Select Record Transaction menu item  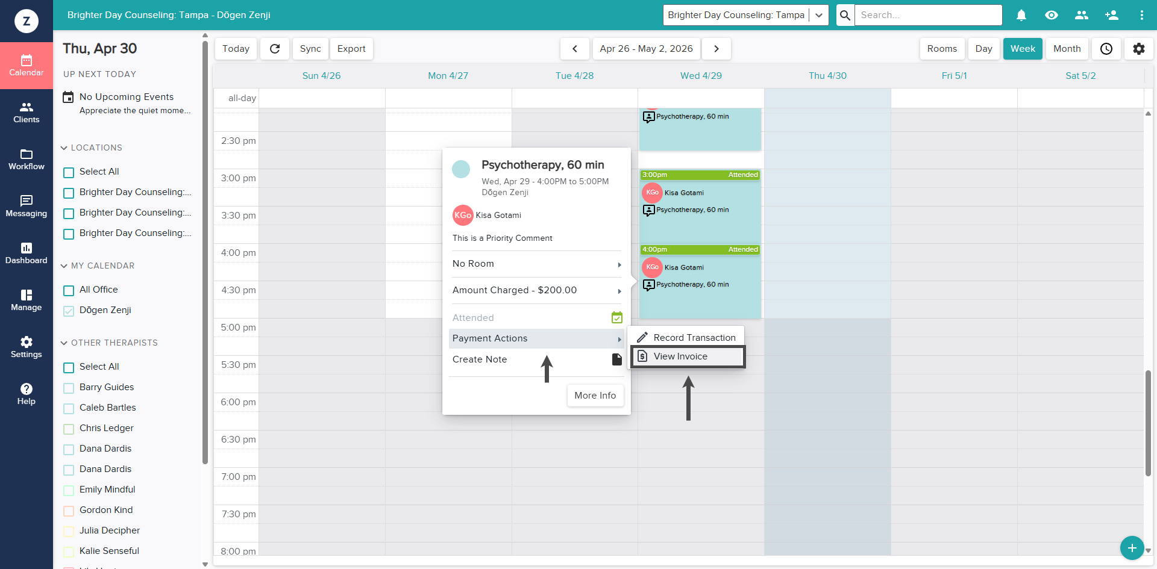[686, 338]
